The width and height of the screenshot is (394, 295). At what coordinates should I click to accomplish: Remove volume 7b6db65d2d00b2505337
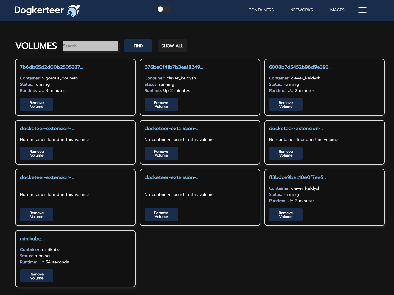[x=37, y=104]
